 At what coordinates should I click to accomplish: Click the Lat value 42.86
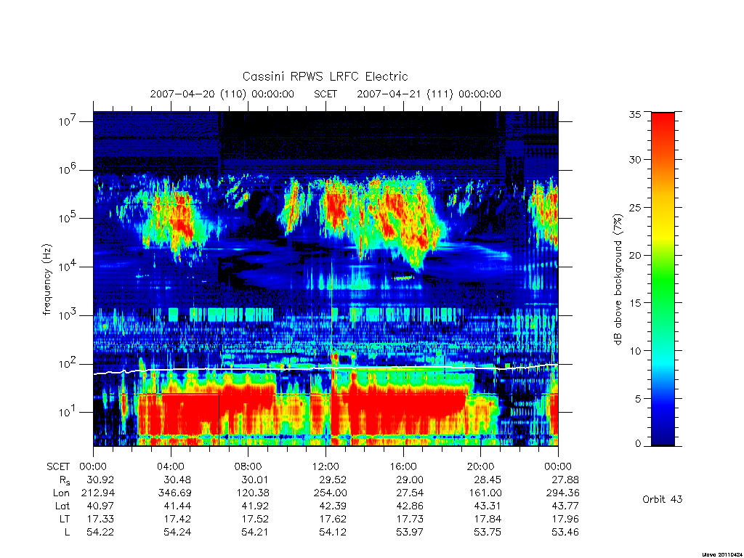tap(410, 506)
